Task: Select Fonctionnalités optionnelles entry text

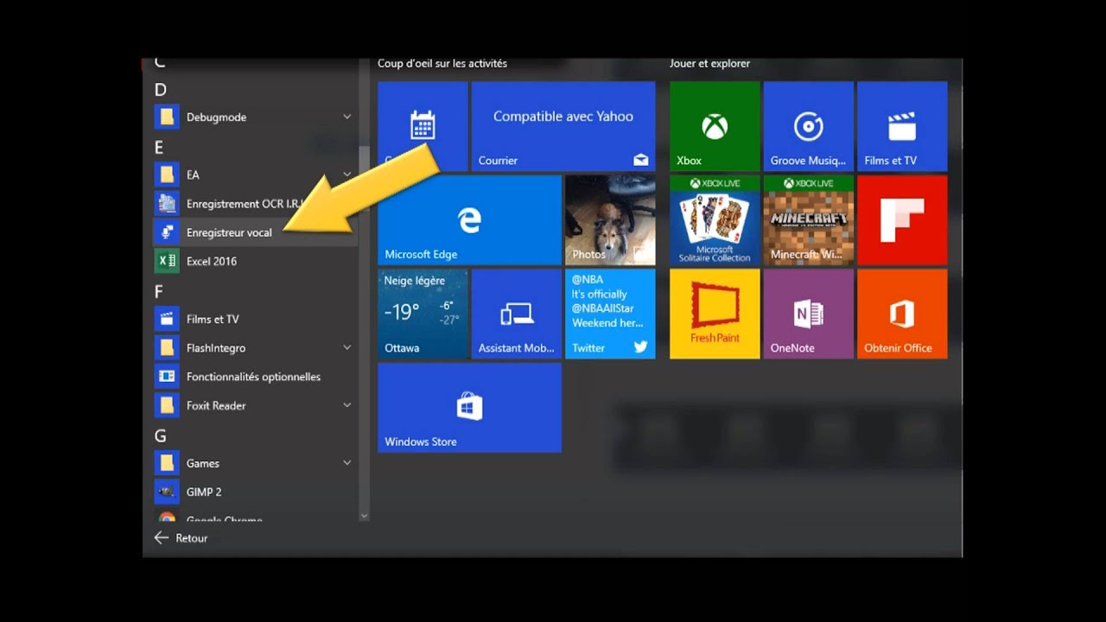Action: point(253,377)
